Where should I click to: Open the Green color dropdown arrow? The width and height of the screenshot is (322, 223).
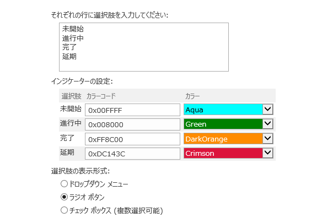(267, 124)
